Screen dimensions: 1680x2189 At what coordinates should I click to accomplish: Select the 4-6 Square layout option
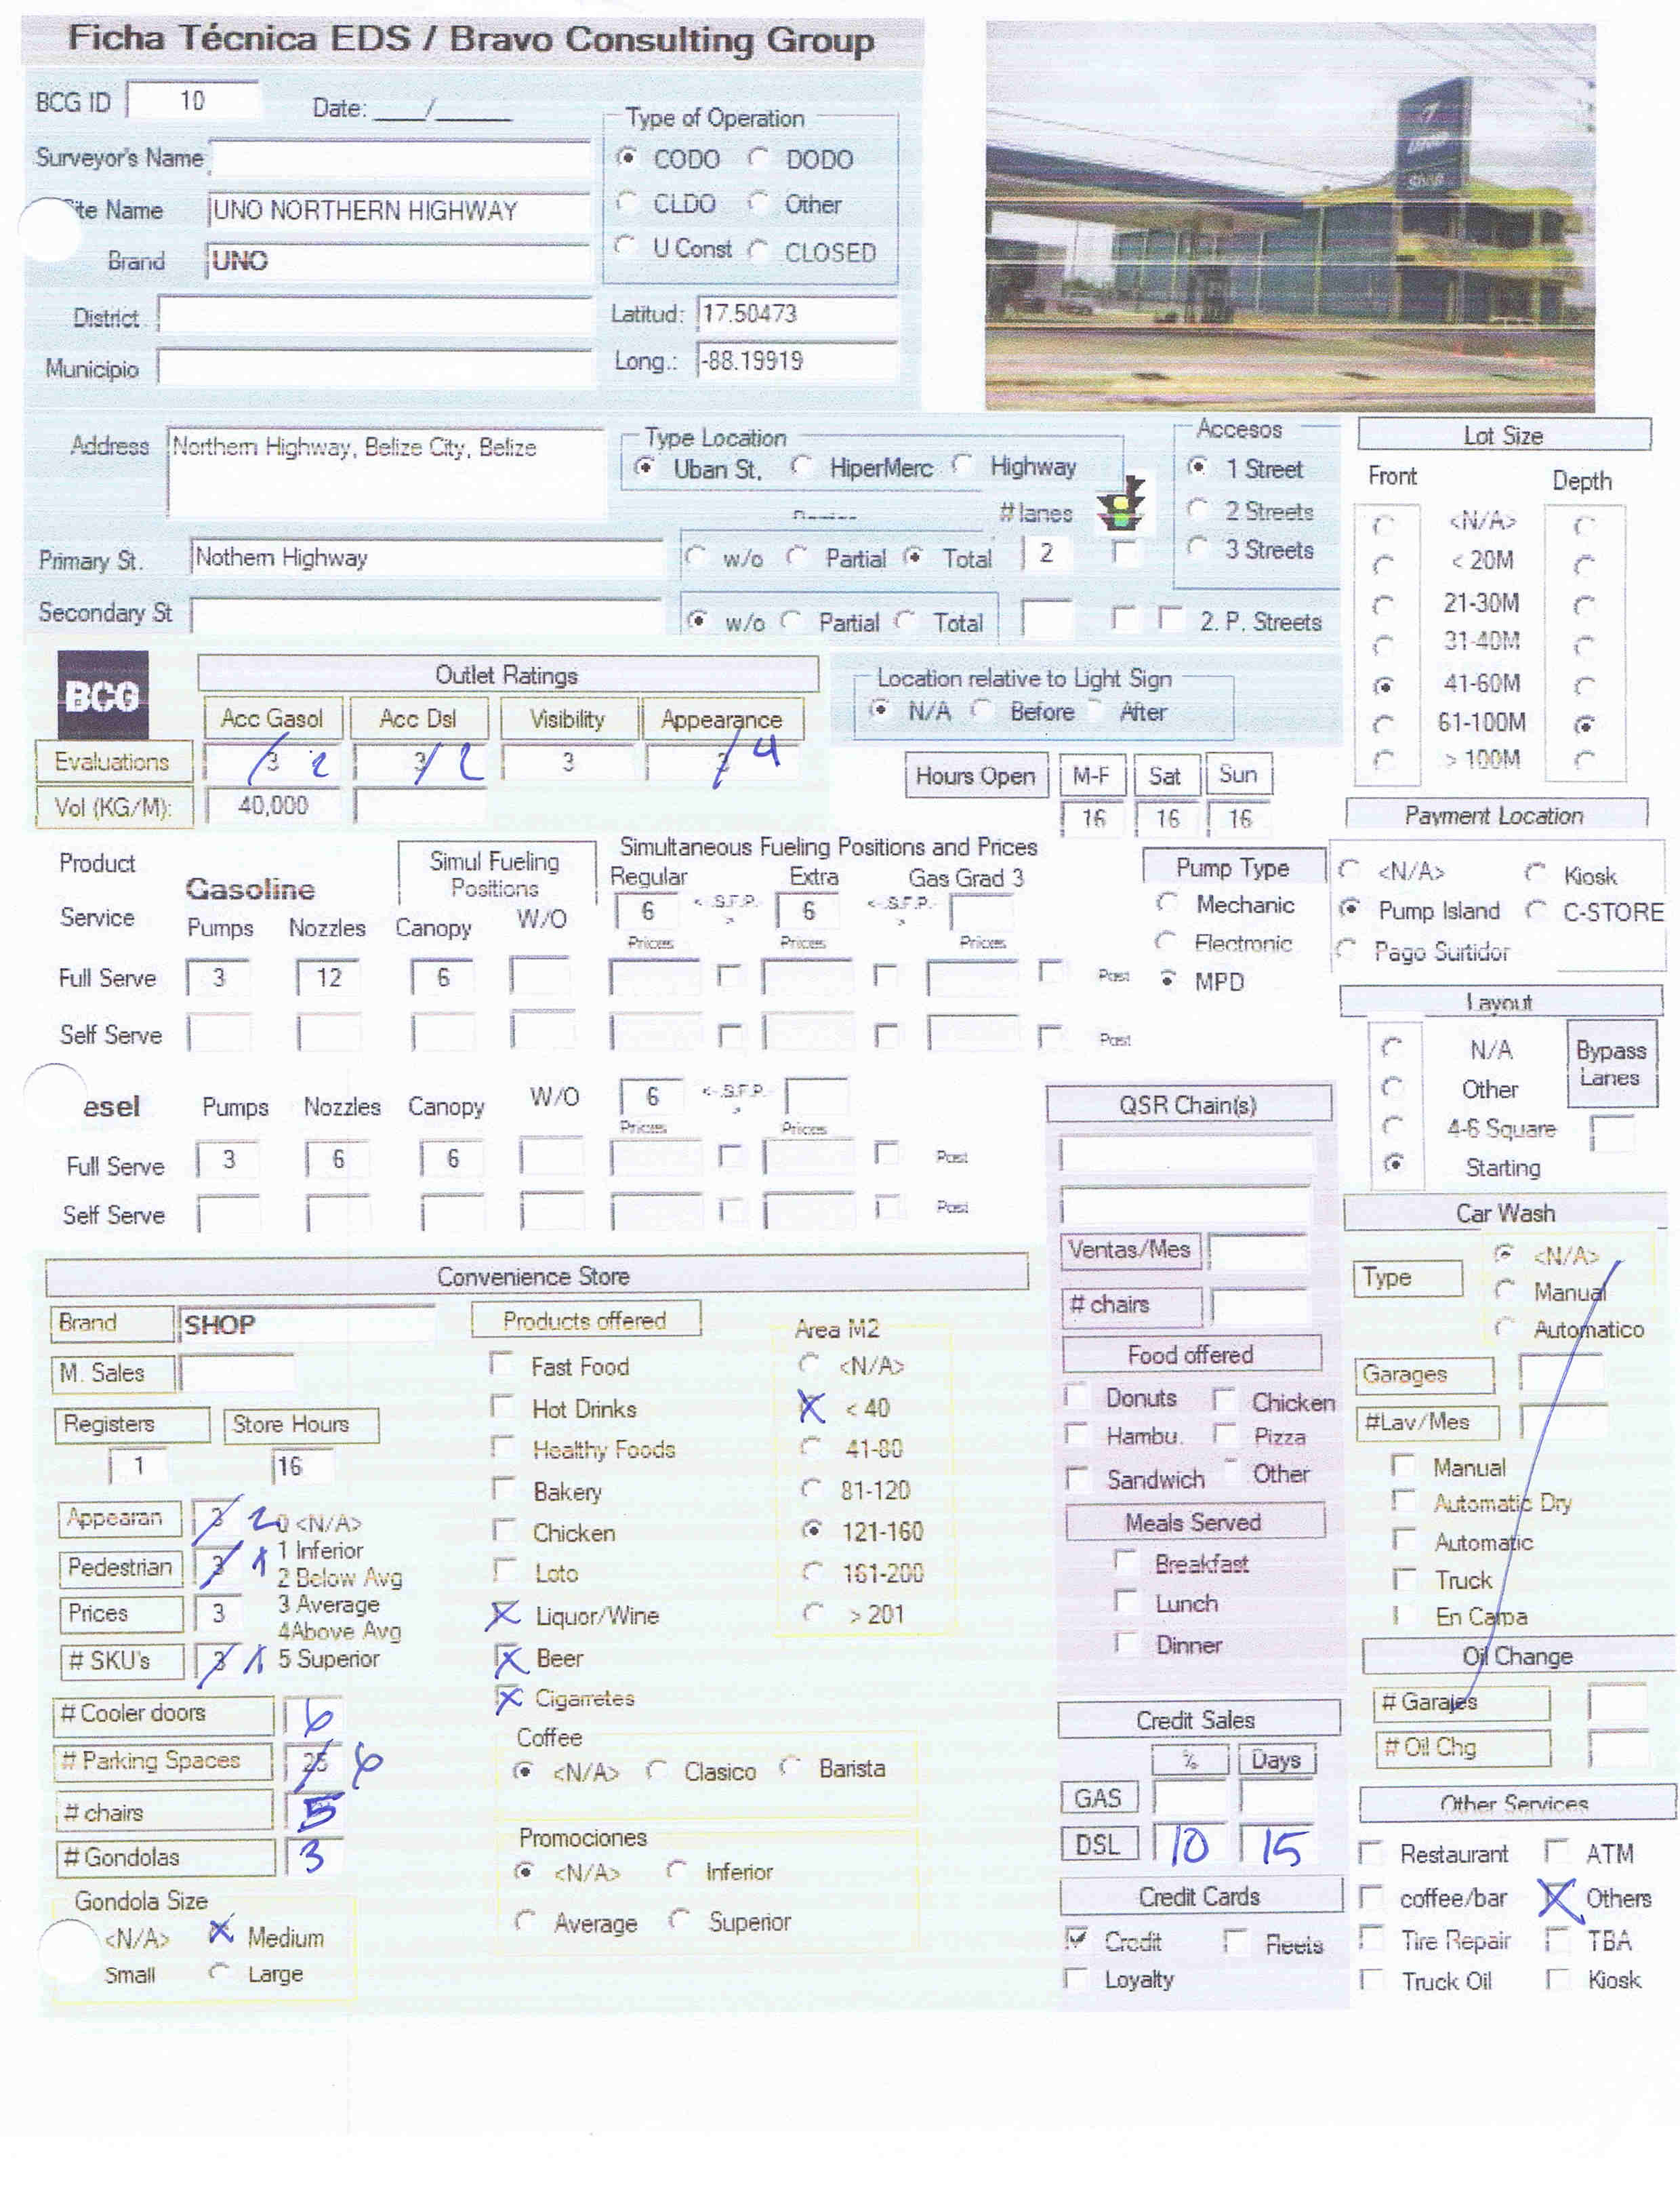pyautogui.click(x=1392, y=1125)
